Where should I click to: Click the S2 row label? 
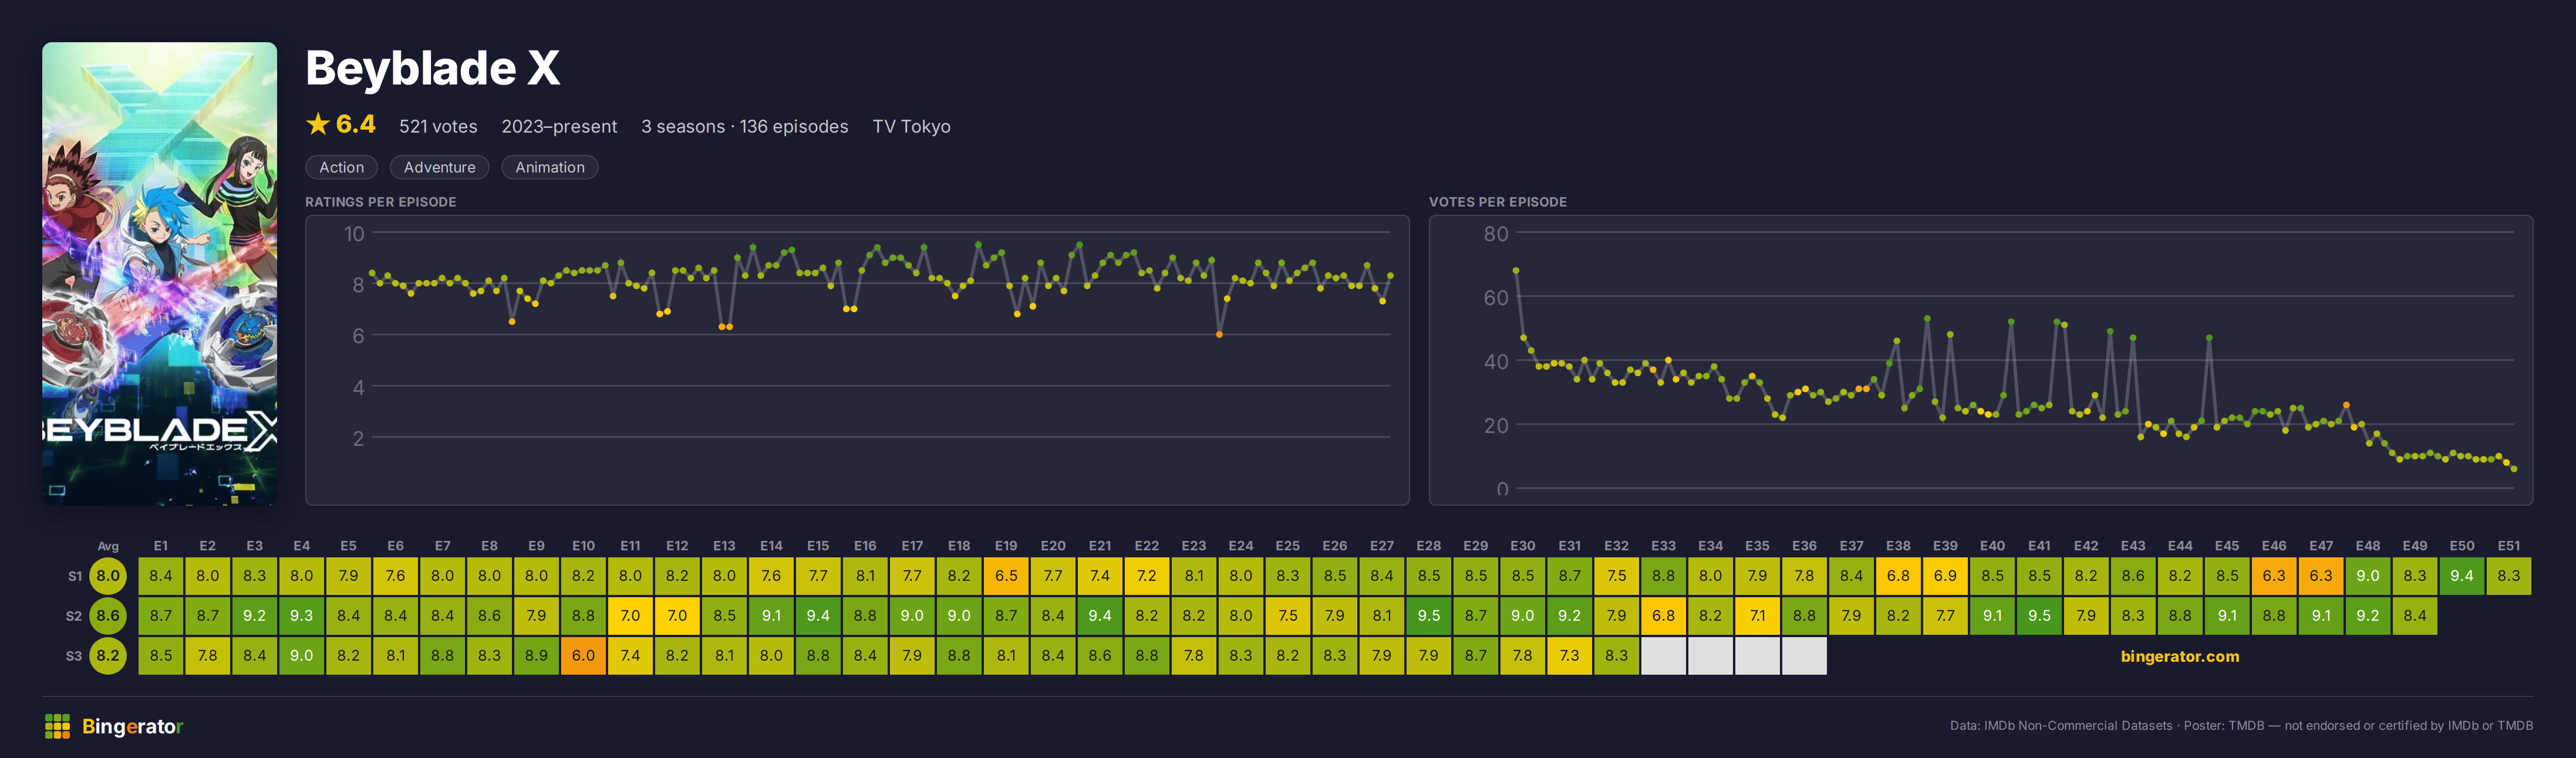(x=74, y=616)
